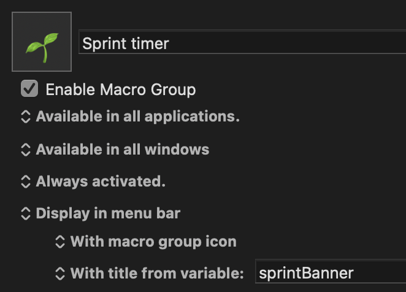Uncheck the Enable Macro Group checkbox
This screenshot has height=292, width=406.
tap(29, 90)
